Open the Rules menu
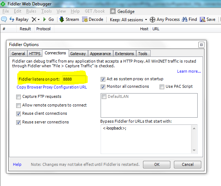221x186 pixels. [31, 11]
